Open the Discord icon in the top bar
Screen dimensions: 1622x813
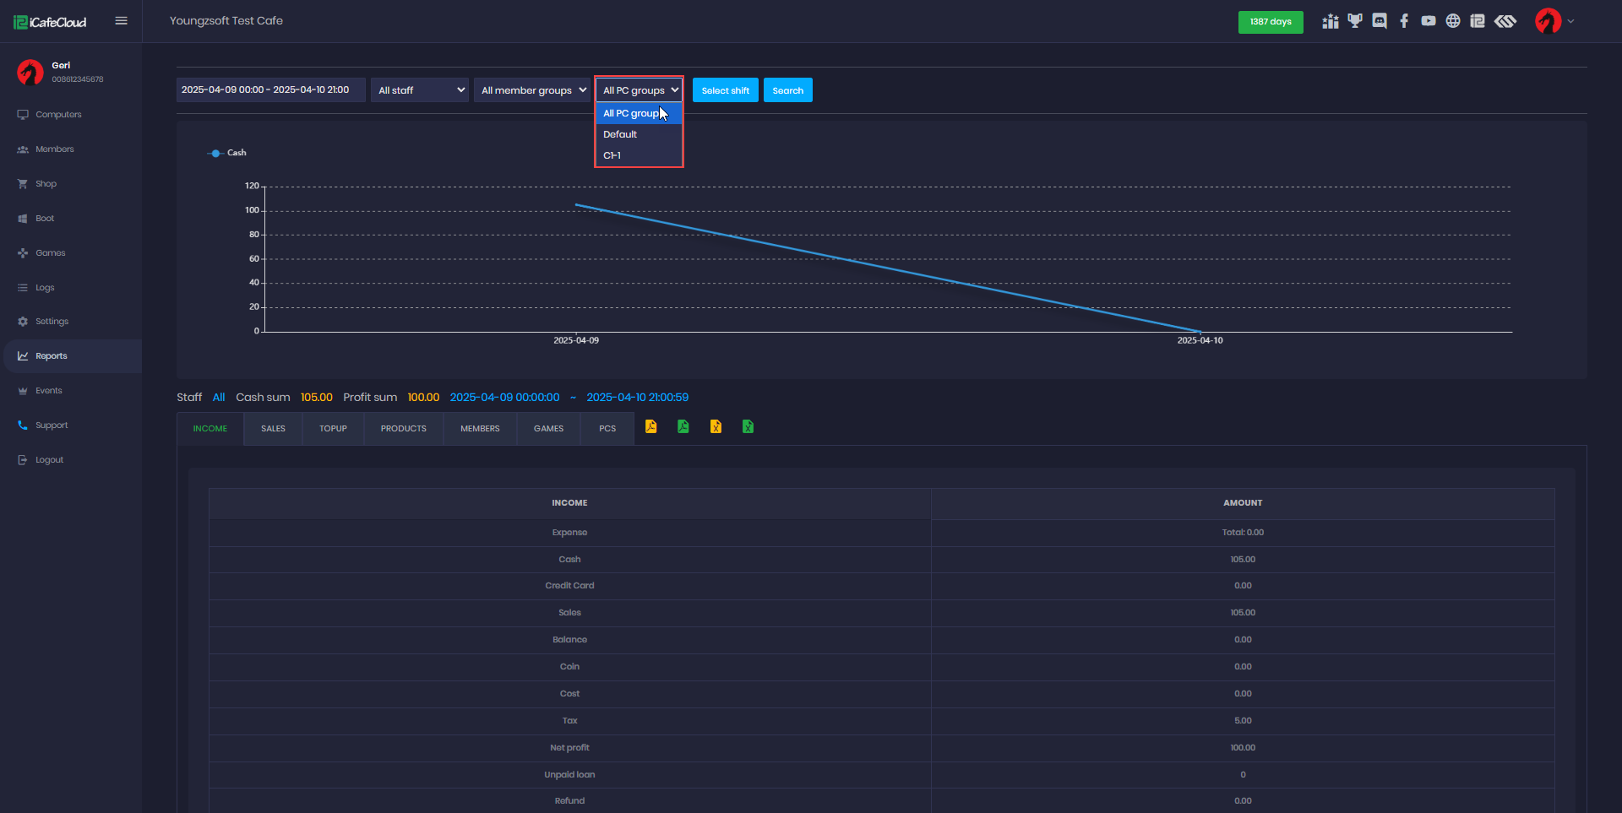pyautogui.click(x=1380, y=20)
